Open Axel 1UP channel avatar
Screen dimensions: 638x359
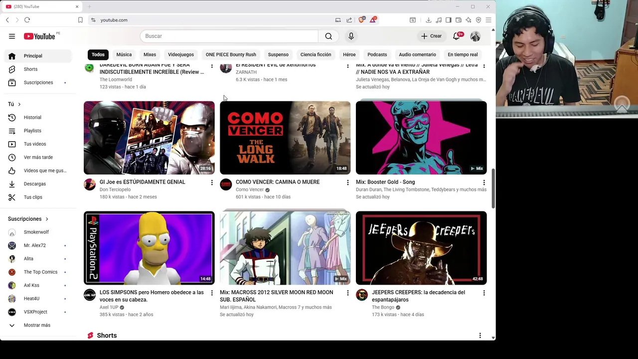[90, 295]
